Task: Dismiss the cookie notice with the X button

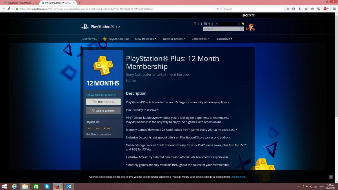Action: [x=331, y=177]
